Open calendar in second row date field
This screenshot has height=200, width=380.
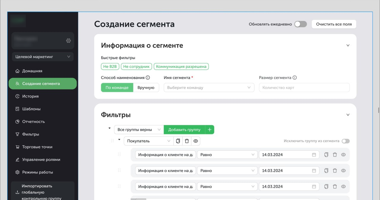point(314,171)
